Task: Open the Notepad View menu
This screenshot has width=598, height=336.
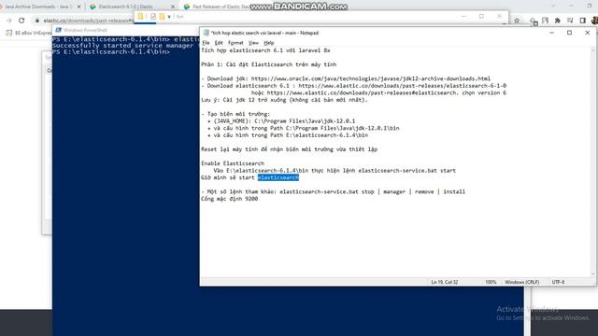Action: click(x=253, y=43)
